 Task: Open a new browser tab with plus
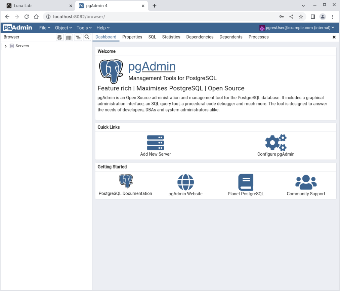(x=155, y=6)
